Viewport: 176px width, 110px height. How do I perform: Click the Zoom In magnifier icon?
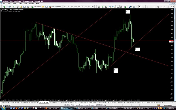click(x=110, y=7)
